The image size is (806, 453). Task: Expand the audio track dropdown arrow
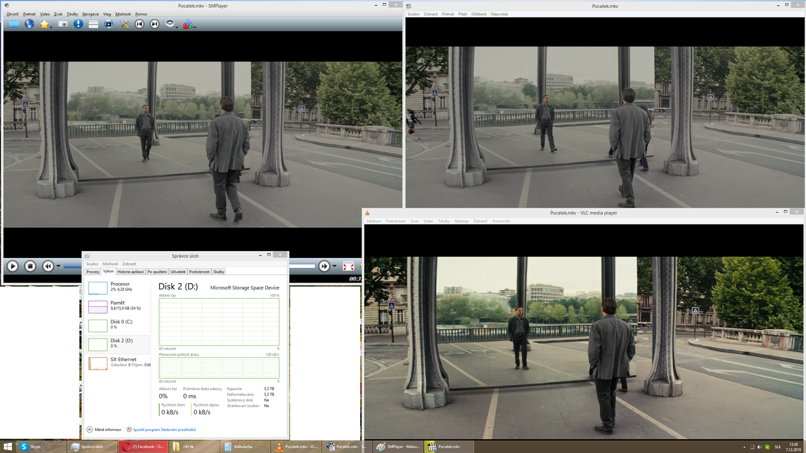pyautogui.click(x=178, y=26)
